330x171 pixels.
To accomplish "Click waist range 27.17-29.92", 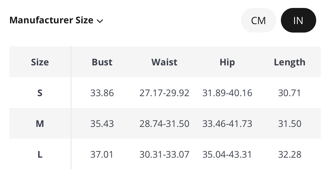I will click(164, 93).
